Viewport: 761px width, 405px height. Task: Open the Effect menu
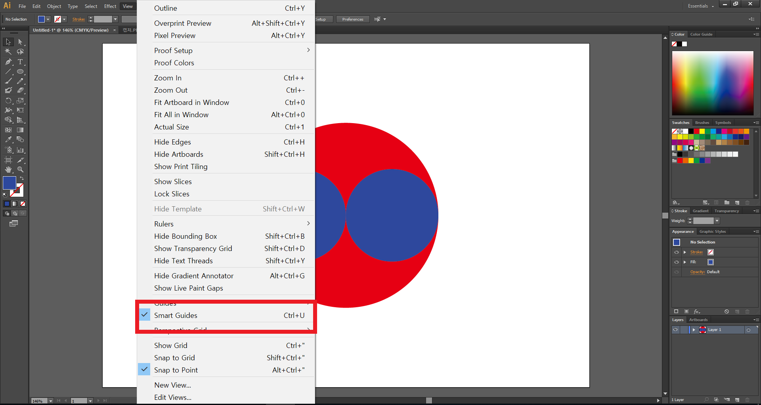[110, 6]
